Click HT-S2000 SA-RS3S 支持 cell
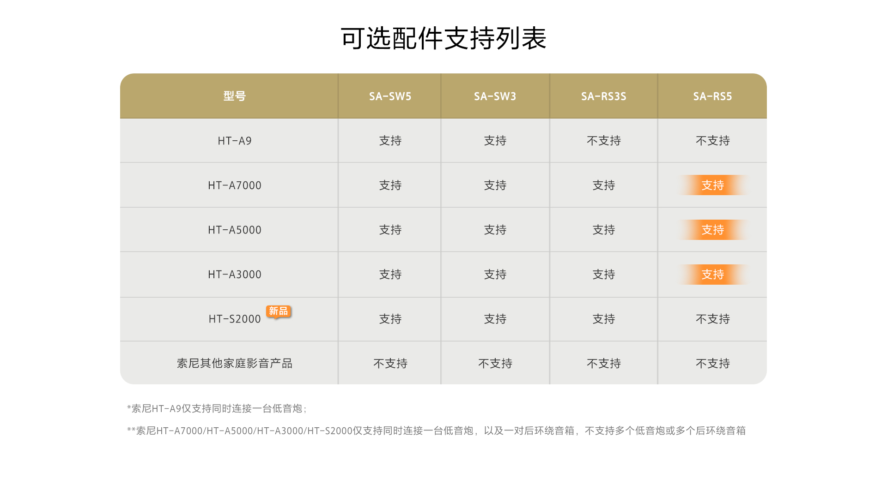887x478 pixels. coord(604,319)
